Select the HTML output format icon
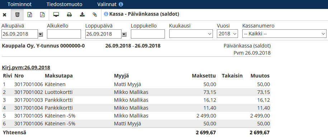Image resolution: width=328 pixels, height=140 pixels. 18,15
